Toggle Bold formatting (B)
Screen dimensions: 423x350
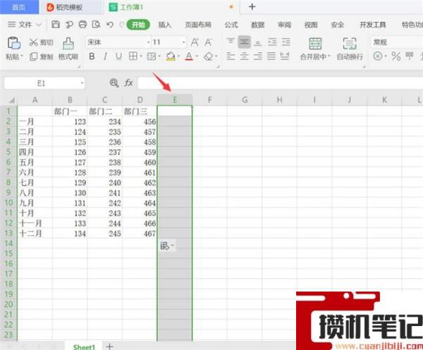pos(92,56)
